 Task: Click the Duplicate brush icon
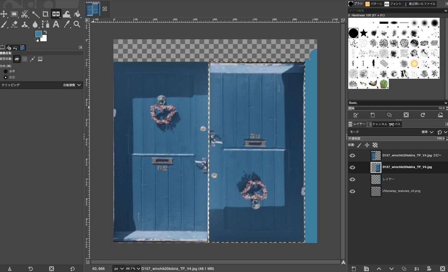point(389,115)
